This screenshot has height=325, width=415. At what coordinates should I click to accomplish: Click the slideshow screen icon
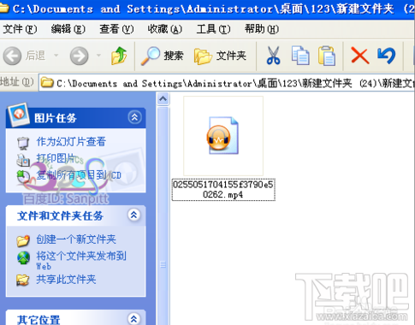pyautogui.click(x=23, y=143)
